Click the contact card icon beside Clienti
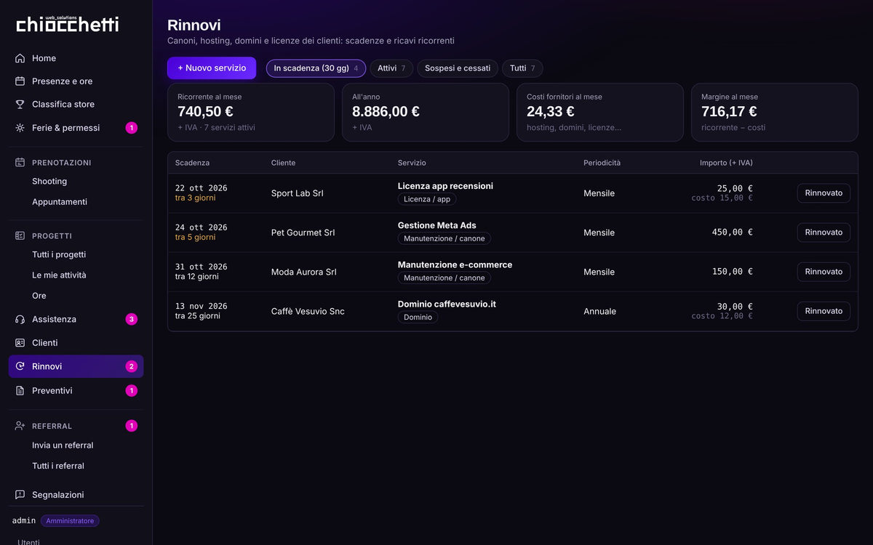 pos(20,343)
